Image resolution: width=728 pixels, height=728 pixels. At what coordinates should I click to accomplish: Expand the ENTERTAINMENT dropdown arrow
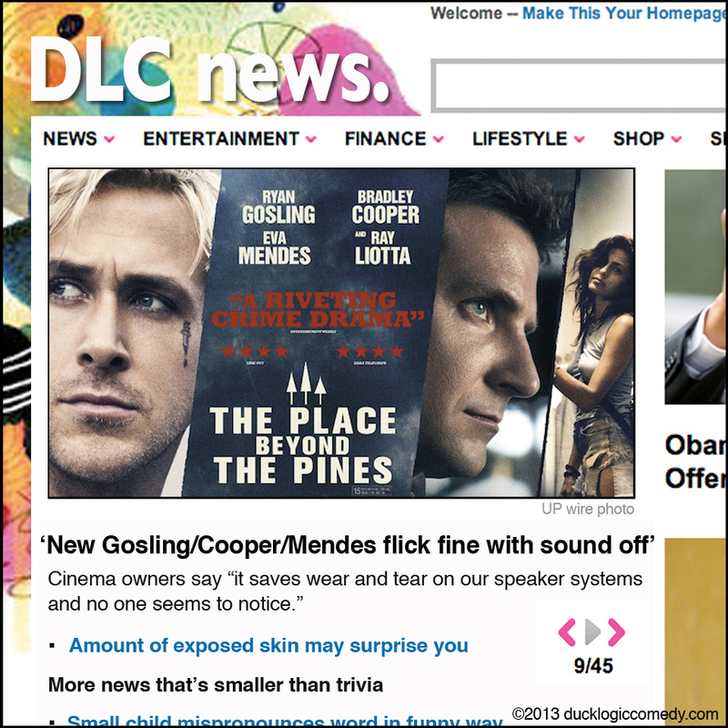311,139
